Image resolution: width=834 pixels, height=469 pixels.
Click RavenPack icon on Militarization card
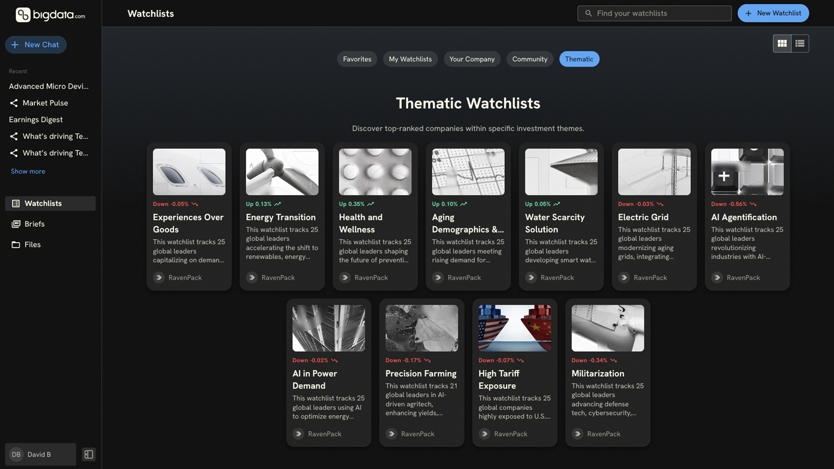click(577, 434)
